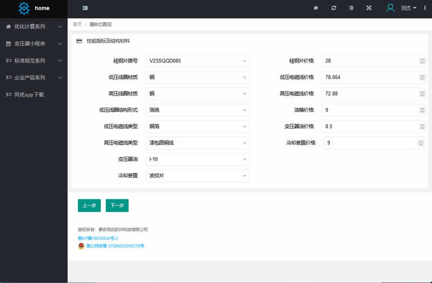Click the stepper of 变压器油价格
This screenshot has height=283, width=432.
(x=422, y=126)
